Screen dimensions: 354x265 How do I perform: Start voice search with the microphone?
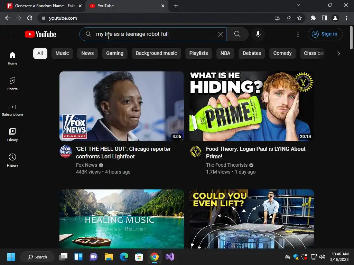click(258, 34)
